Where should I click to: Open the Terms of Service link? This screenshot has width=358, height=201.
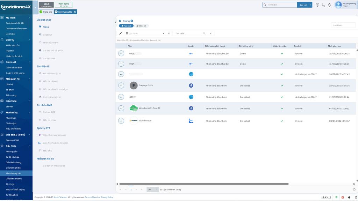point(92,197)
